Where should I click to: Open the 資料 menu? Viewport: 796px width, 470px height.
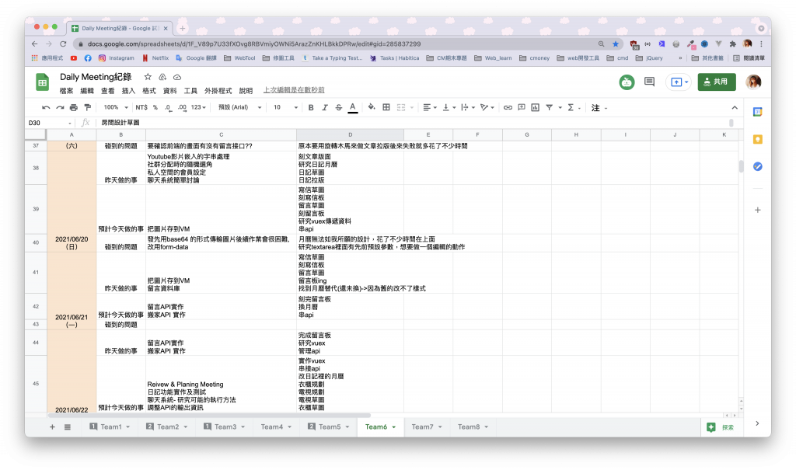170,91
